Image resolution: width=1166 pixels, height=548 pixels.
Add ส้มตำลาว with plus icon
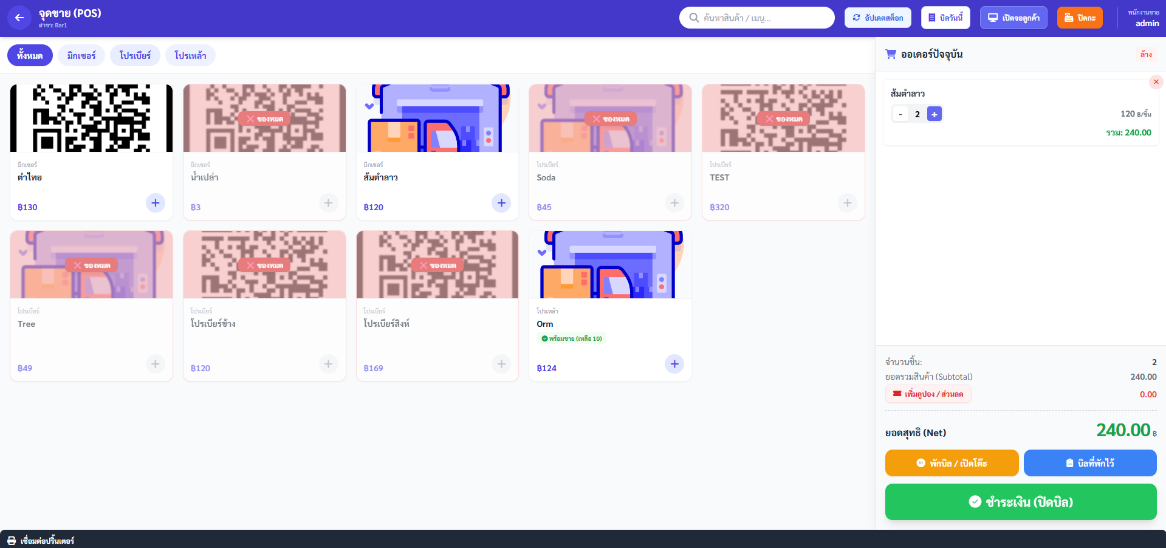tap(501, 203)
